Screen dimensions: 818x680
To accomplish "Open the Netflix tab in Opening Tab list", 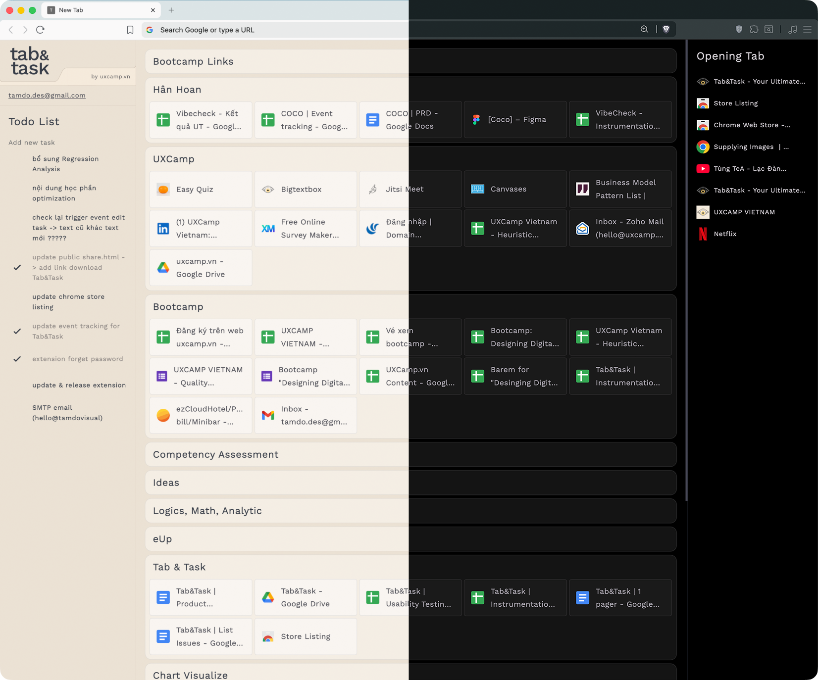I will (x=725, y=234).
